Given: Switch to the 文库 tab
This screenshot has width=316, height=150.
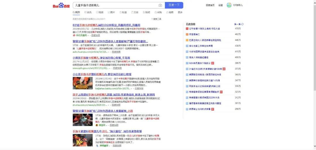Looking at the screenshot, I should pyautogui.click(x=135, y=13).
